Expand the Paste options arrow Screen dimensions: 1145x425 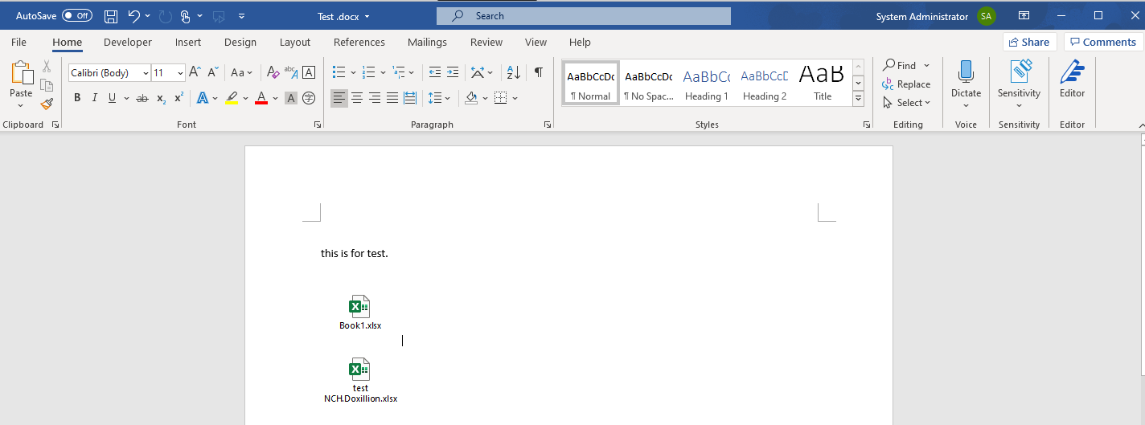pyautogui.click(x=21, y=105)
